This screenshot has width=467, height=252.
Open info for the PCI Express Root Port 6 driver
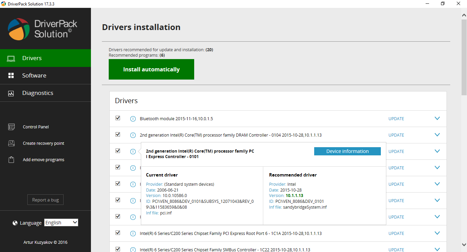[x=133, y=234]
